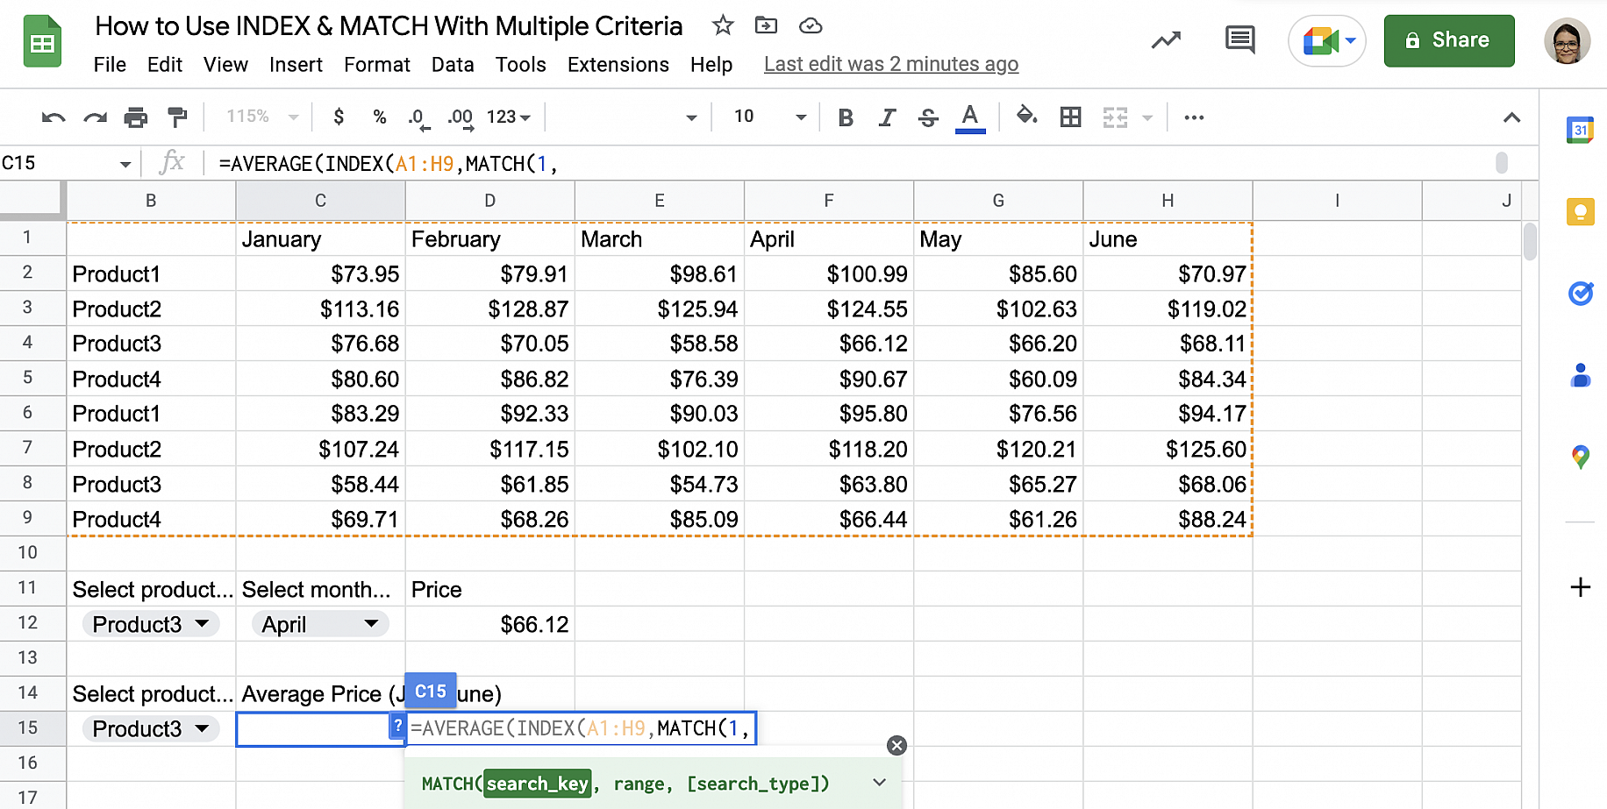Print the spreadsheet
The image size is (1607, 809).
[136, 117]
